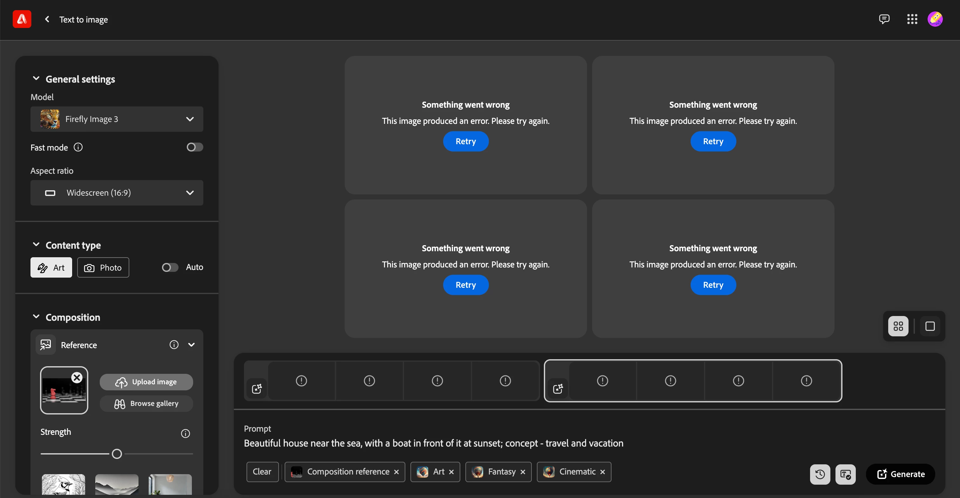Open the Firefly Image 3 model dropdown

117,119
